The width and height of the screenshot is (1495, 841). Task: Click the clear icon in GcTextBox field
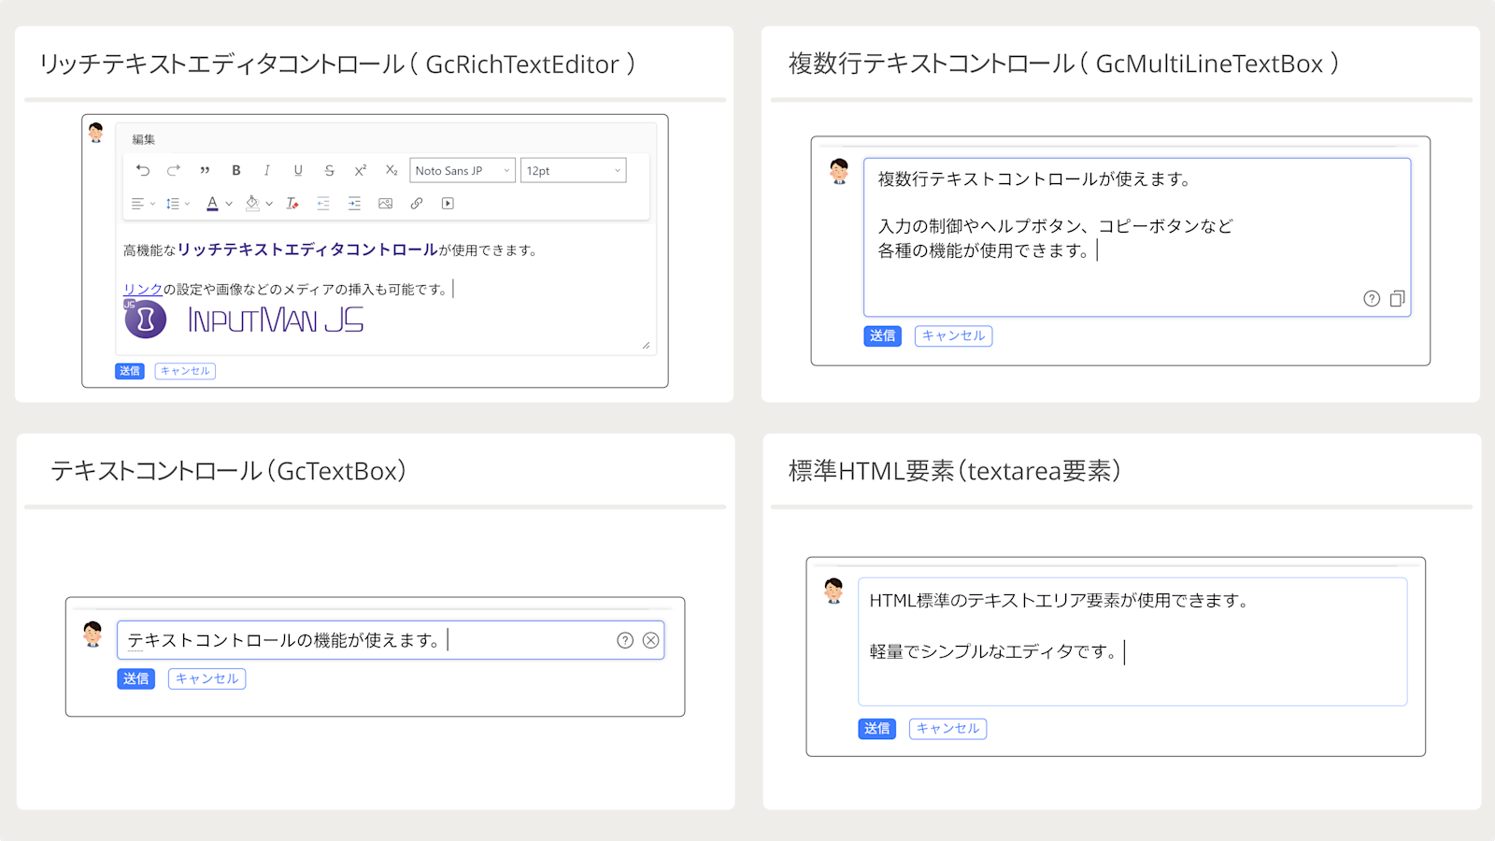click(651, 640)
